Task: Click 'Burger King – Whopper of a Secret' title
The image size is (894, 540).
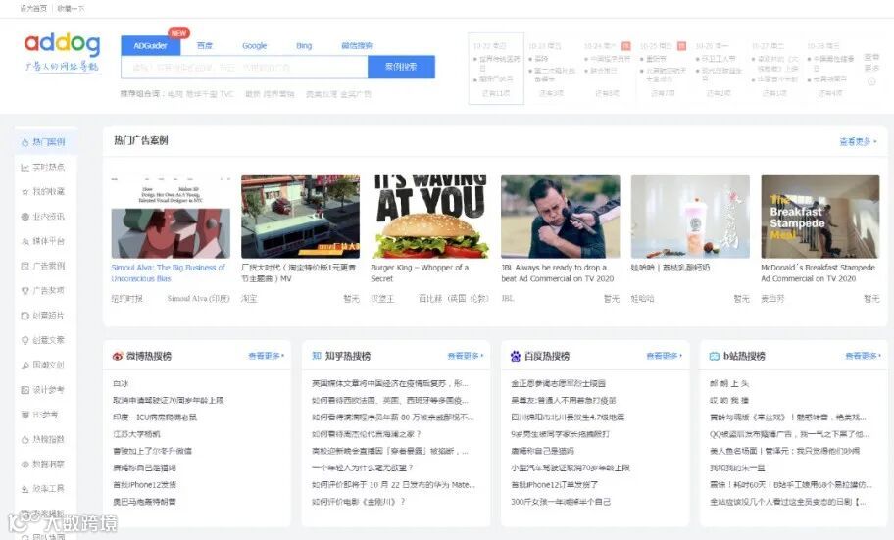Action: click(x=420, y=273)
